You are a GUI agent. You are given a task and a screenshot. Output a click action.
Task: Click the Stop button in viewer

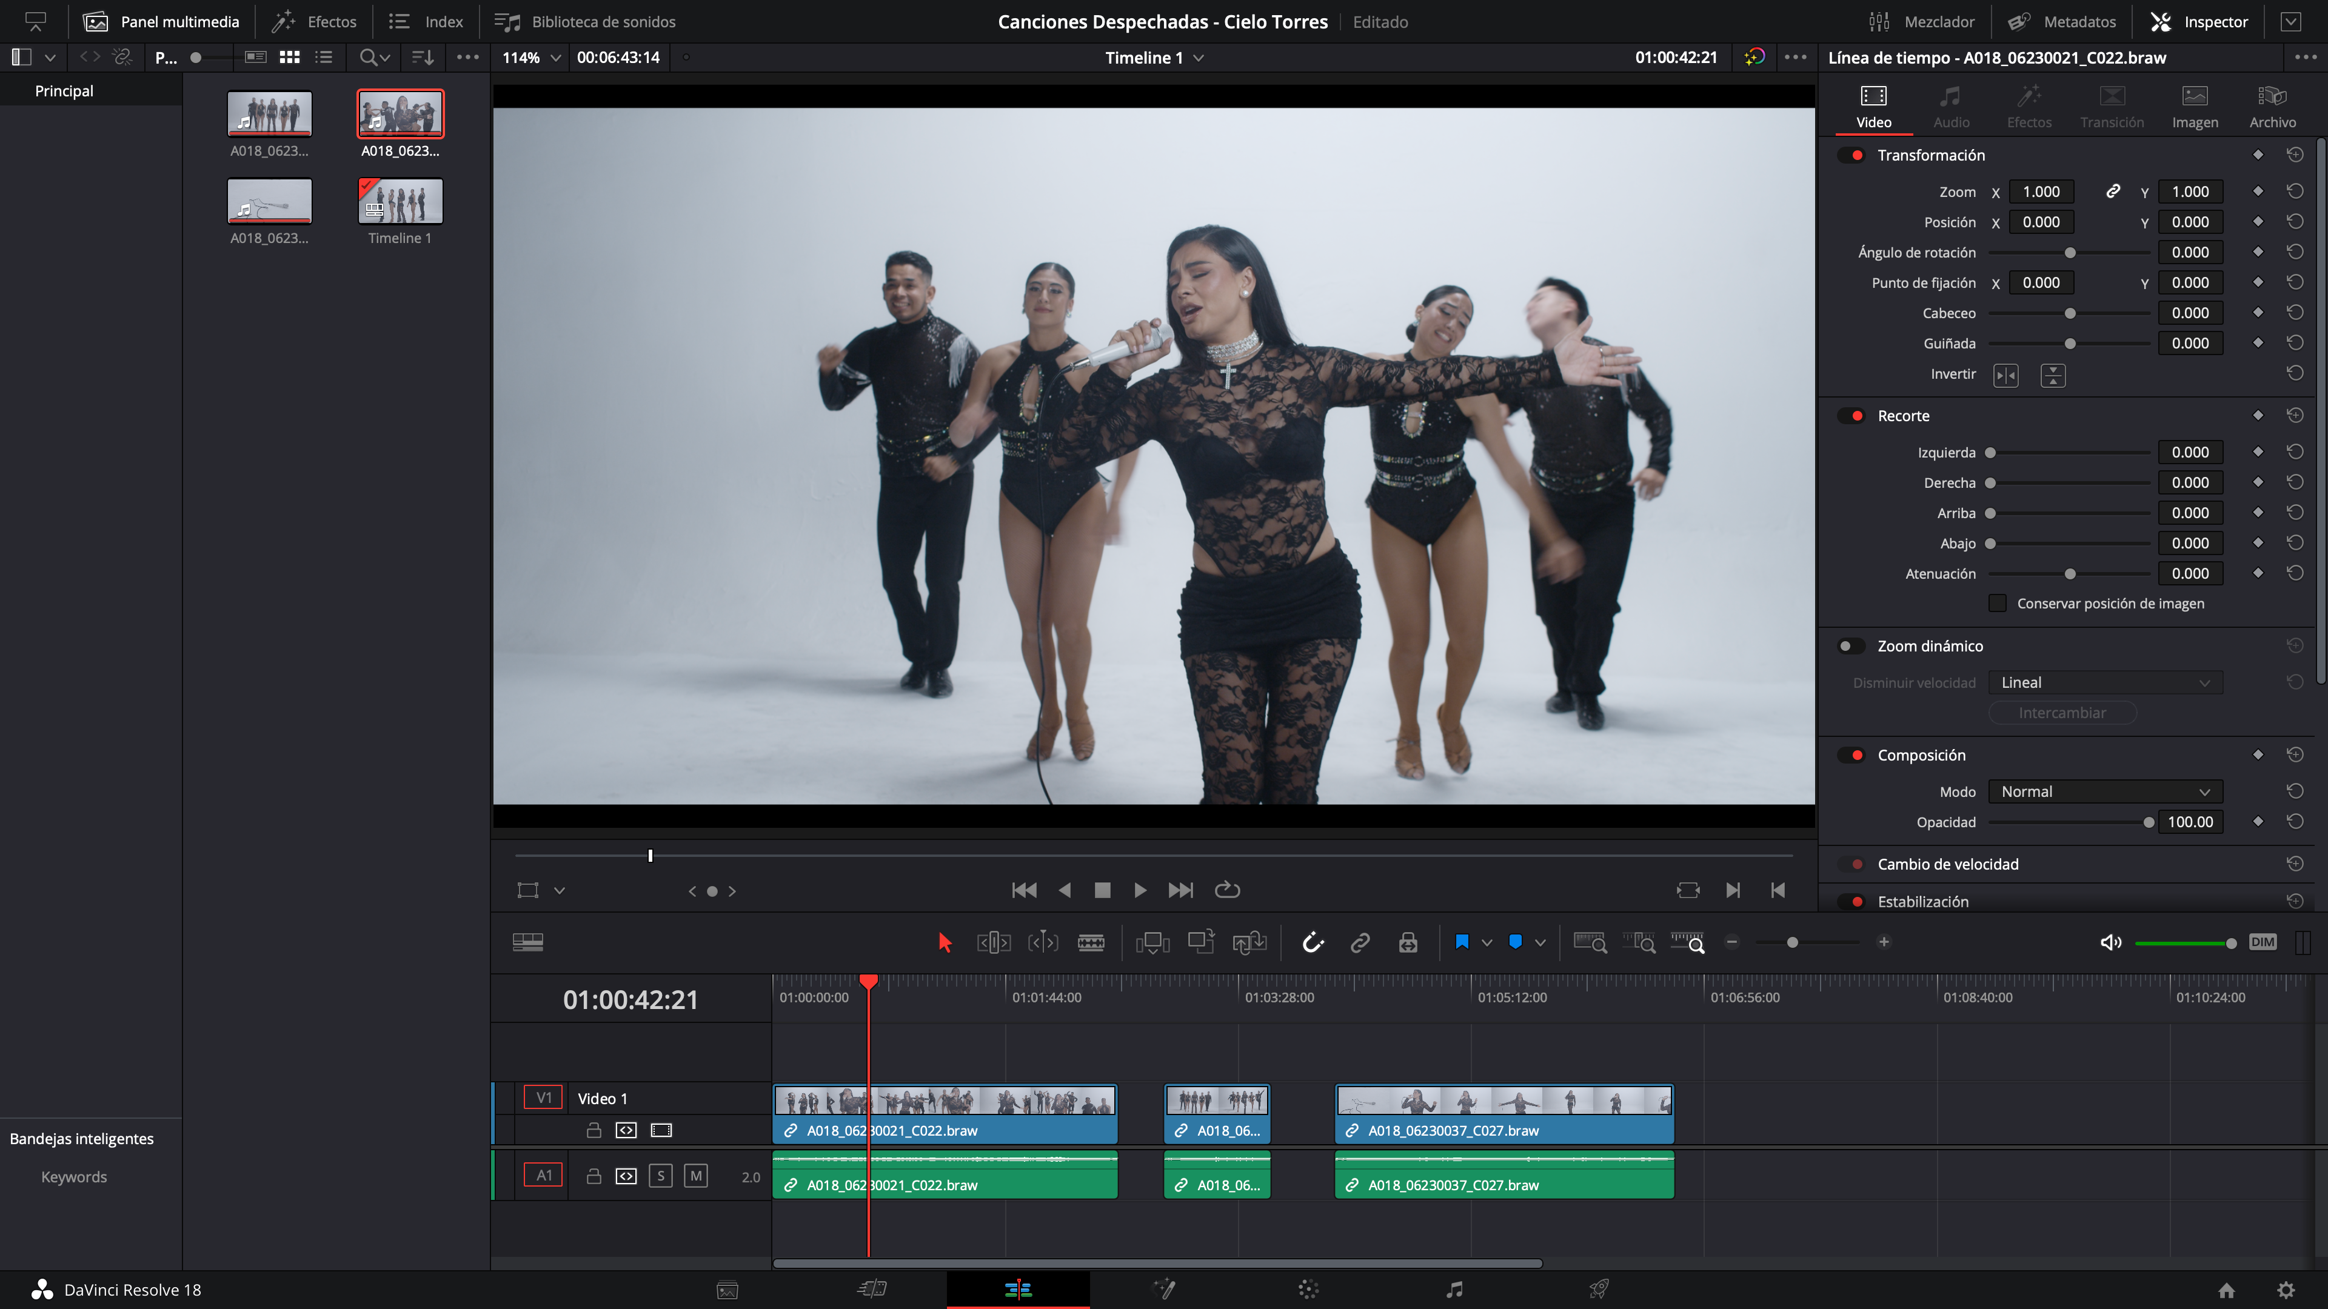point(1103,891)
